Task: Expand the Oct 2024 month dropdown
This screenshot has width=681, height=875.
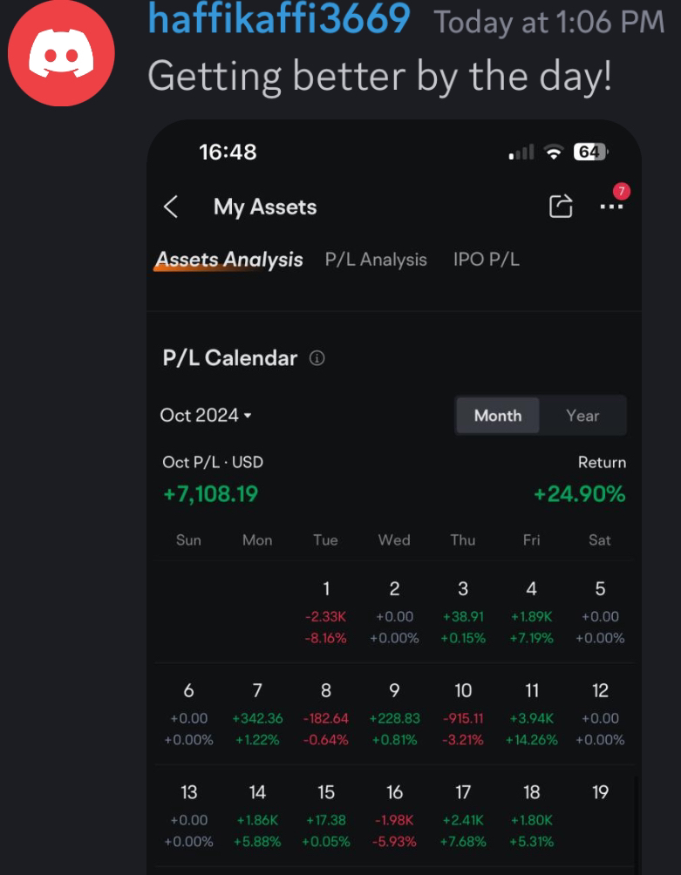Action: point(206,415)
